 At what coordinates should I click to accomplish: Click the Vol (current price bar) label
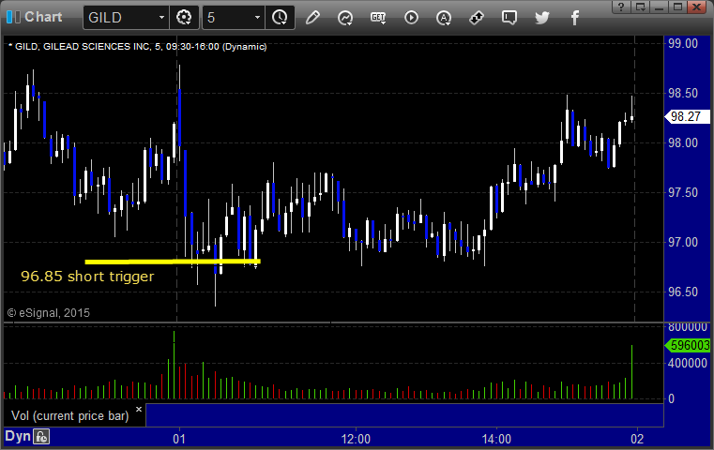(70, 416)
